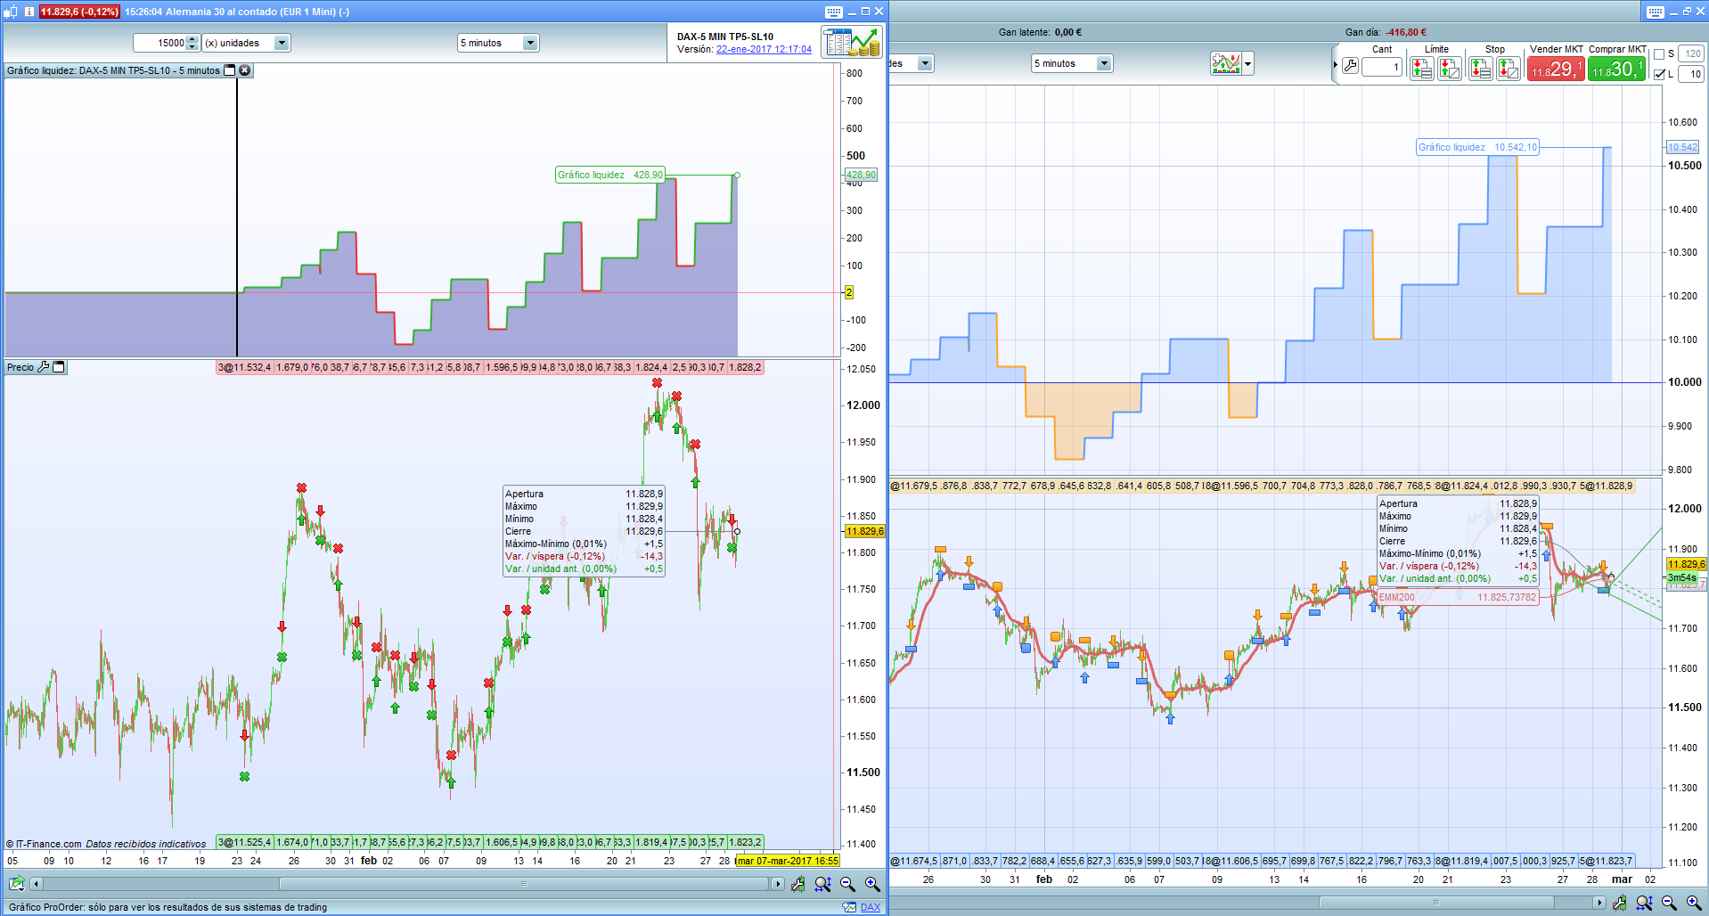Click the DAX link in status bar
1709x916 pixels.
coord(871,907)
